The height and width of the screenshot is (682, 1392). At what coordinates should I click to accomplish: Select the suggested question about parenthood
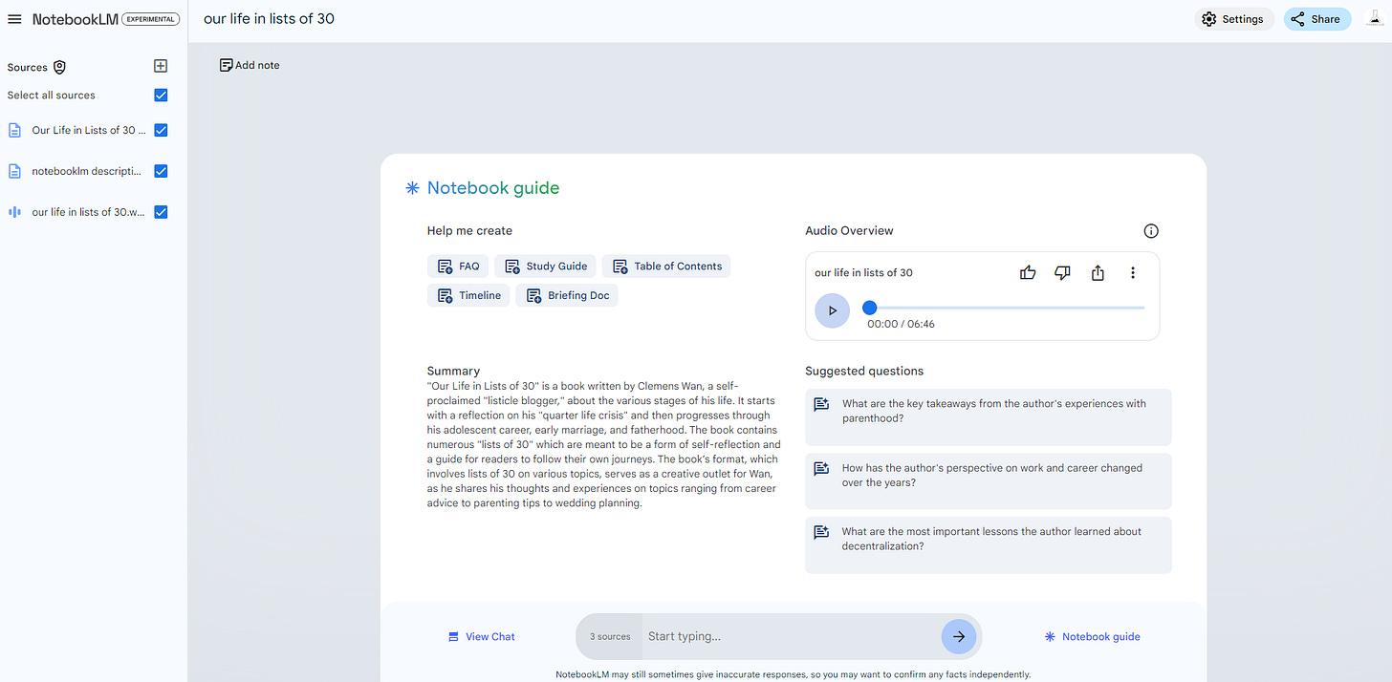989,416
